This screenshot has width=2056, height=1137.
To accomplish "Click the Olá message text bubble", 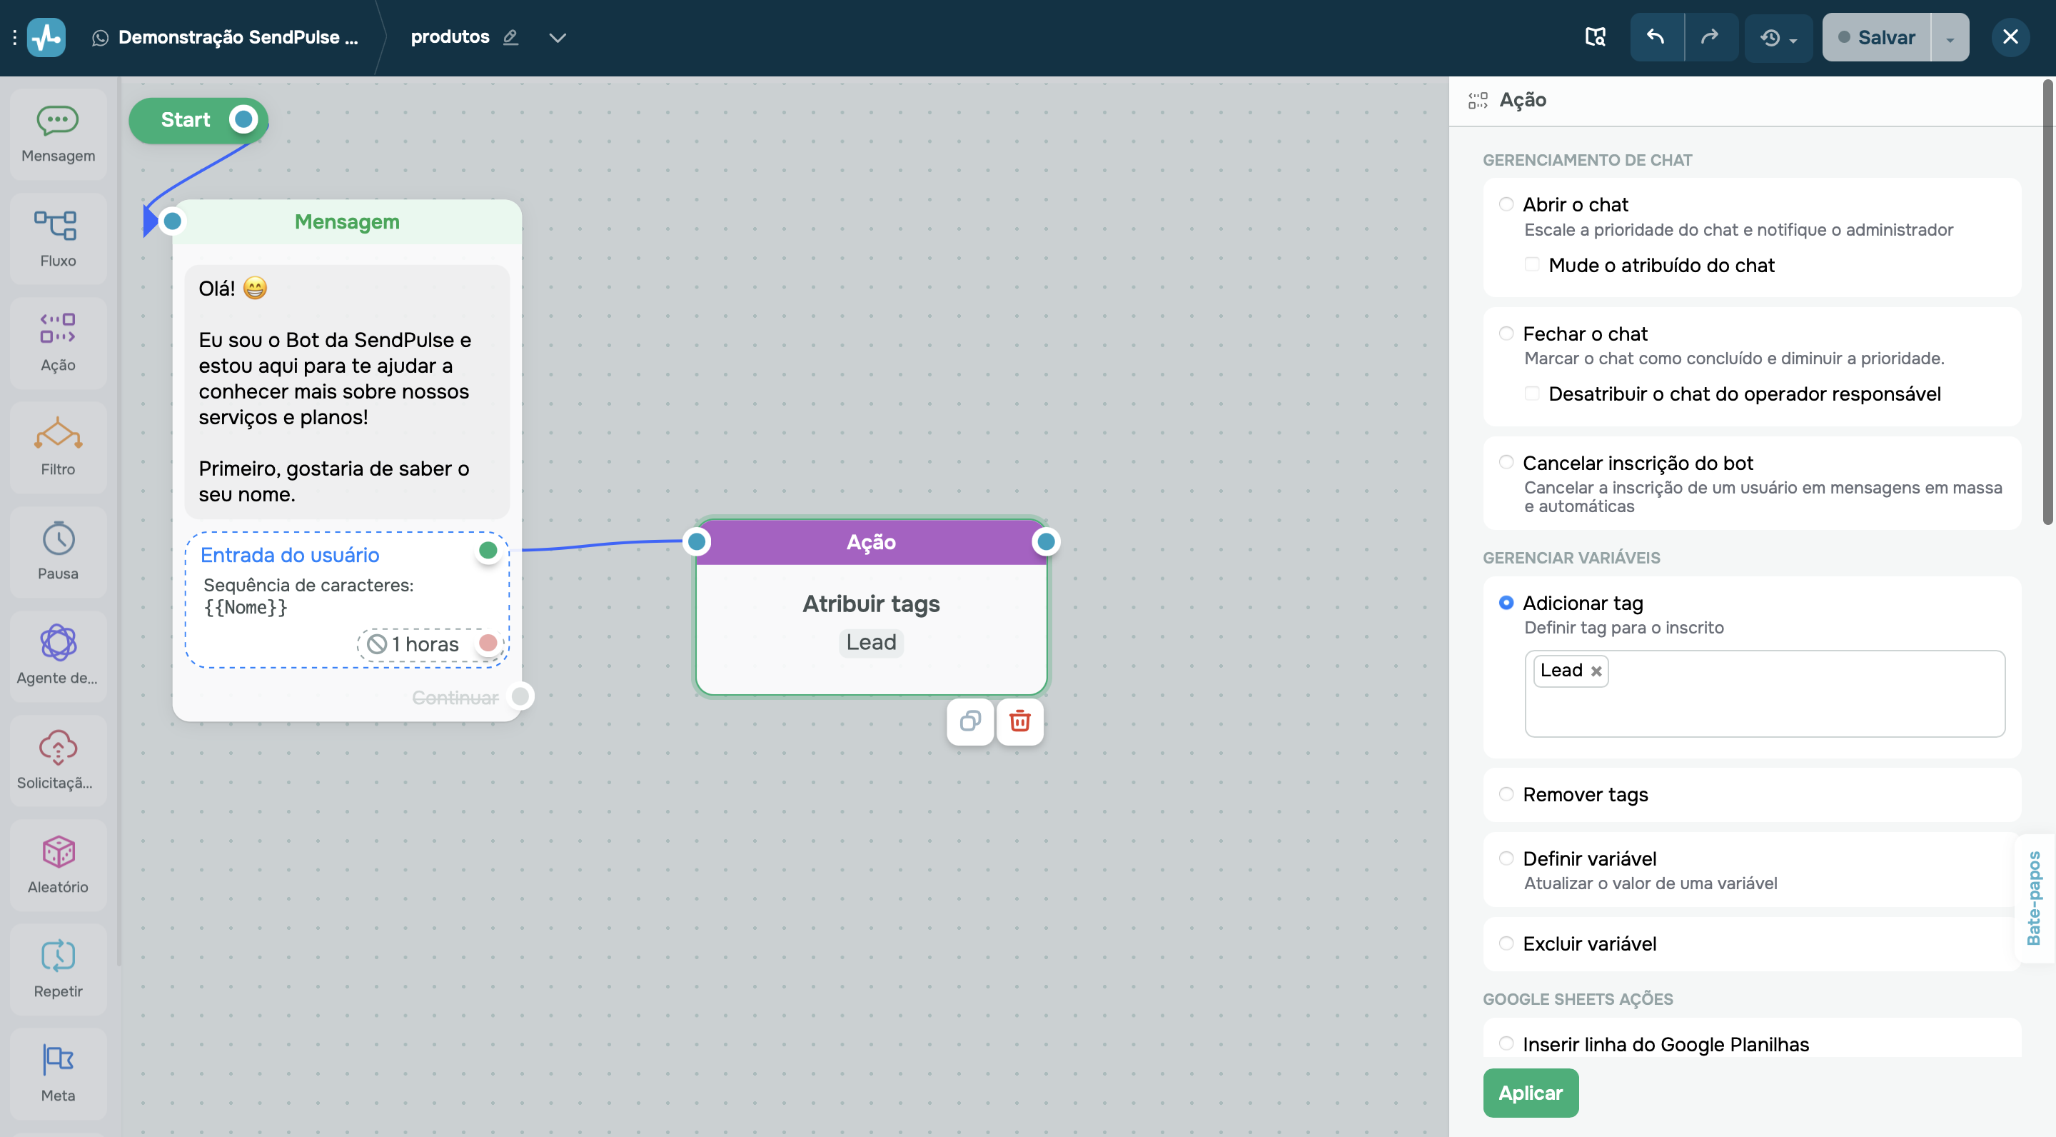I will pos(347,391).
